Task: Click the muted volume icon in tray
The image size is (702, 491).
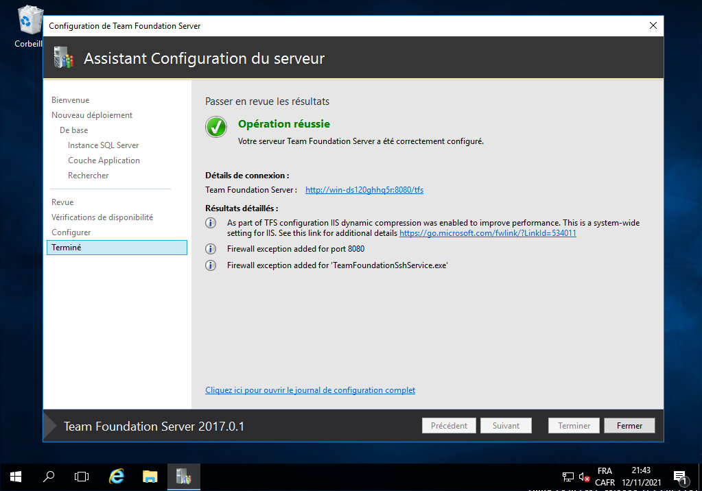Action: [585, 477]
